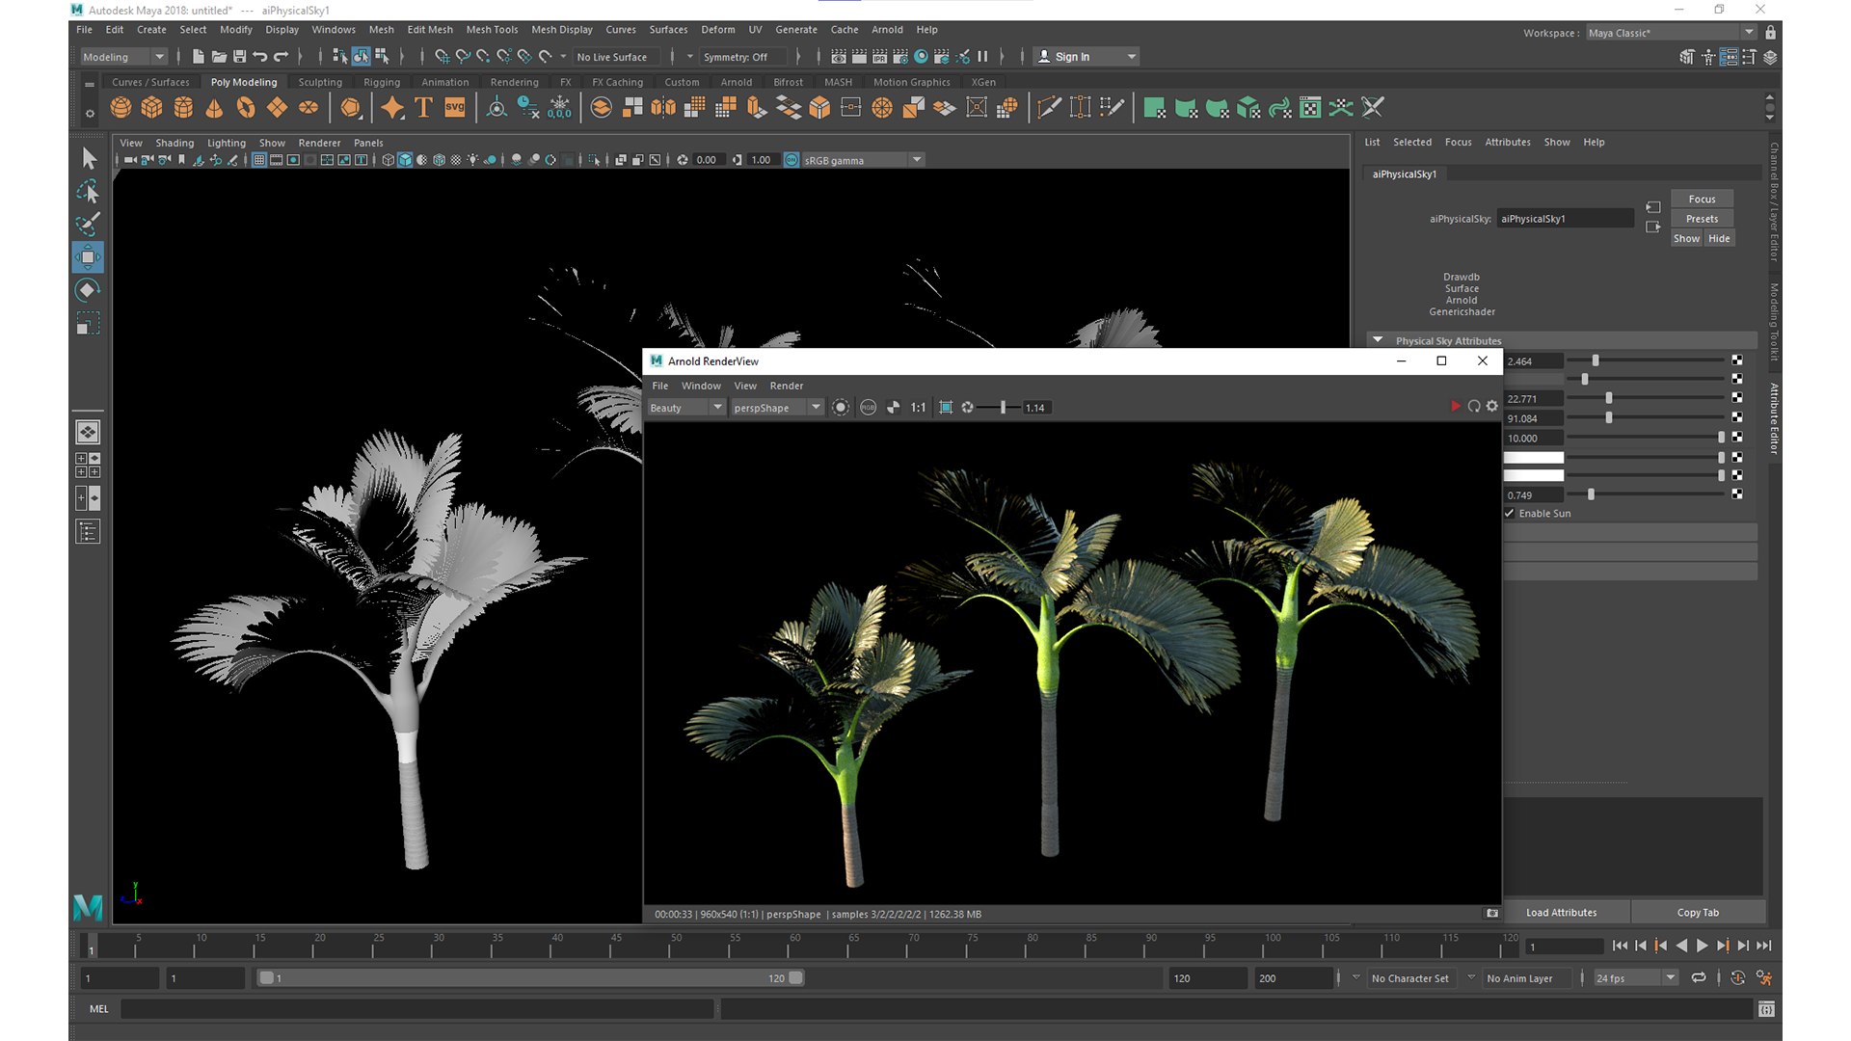Open the sRGB gamma view transform dropdown

[x=863, y=160]
